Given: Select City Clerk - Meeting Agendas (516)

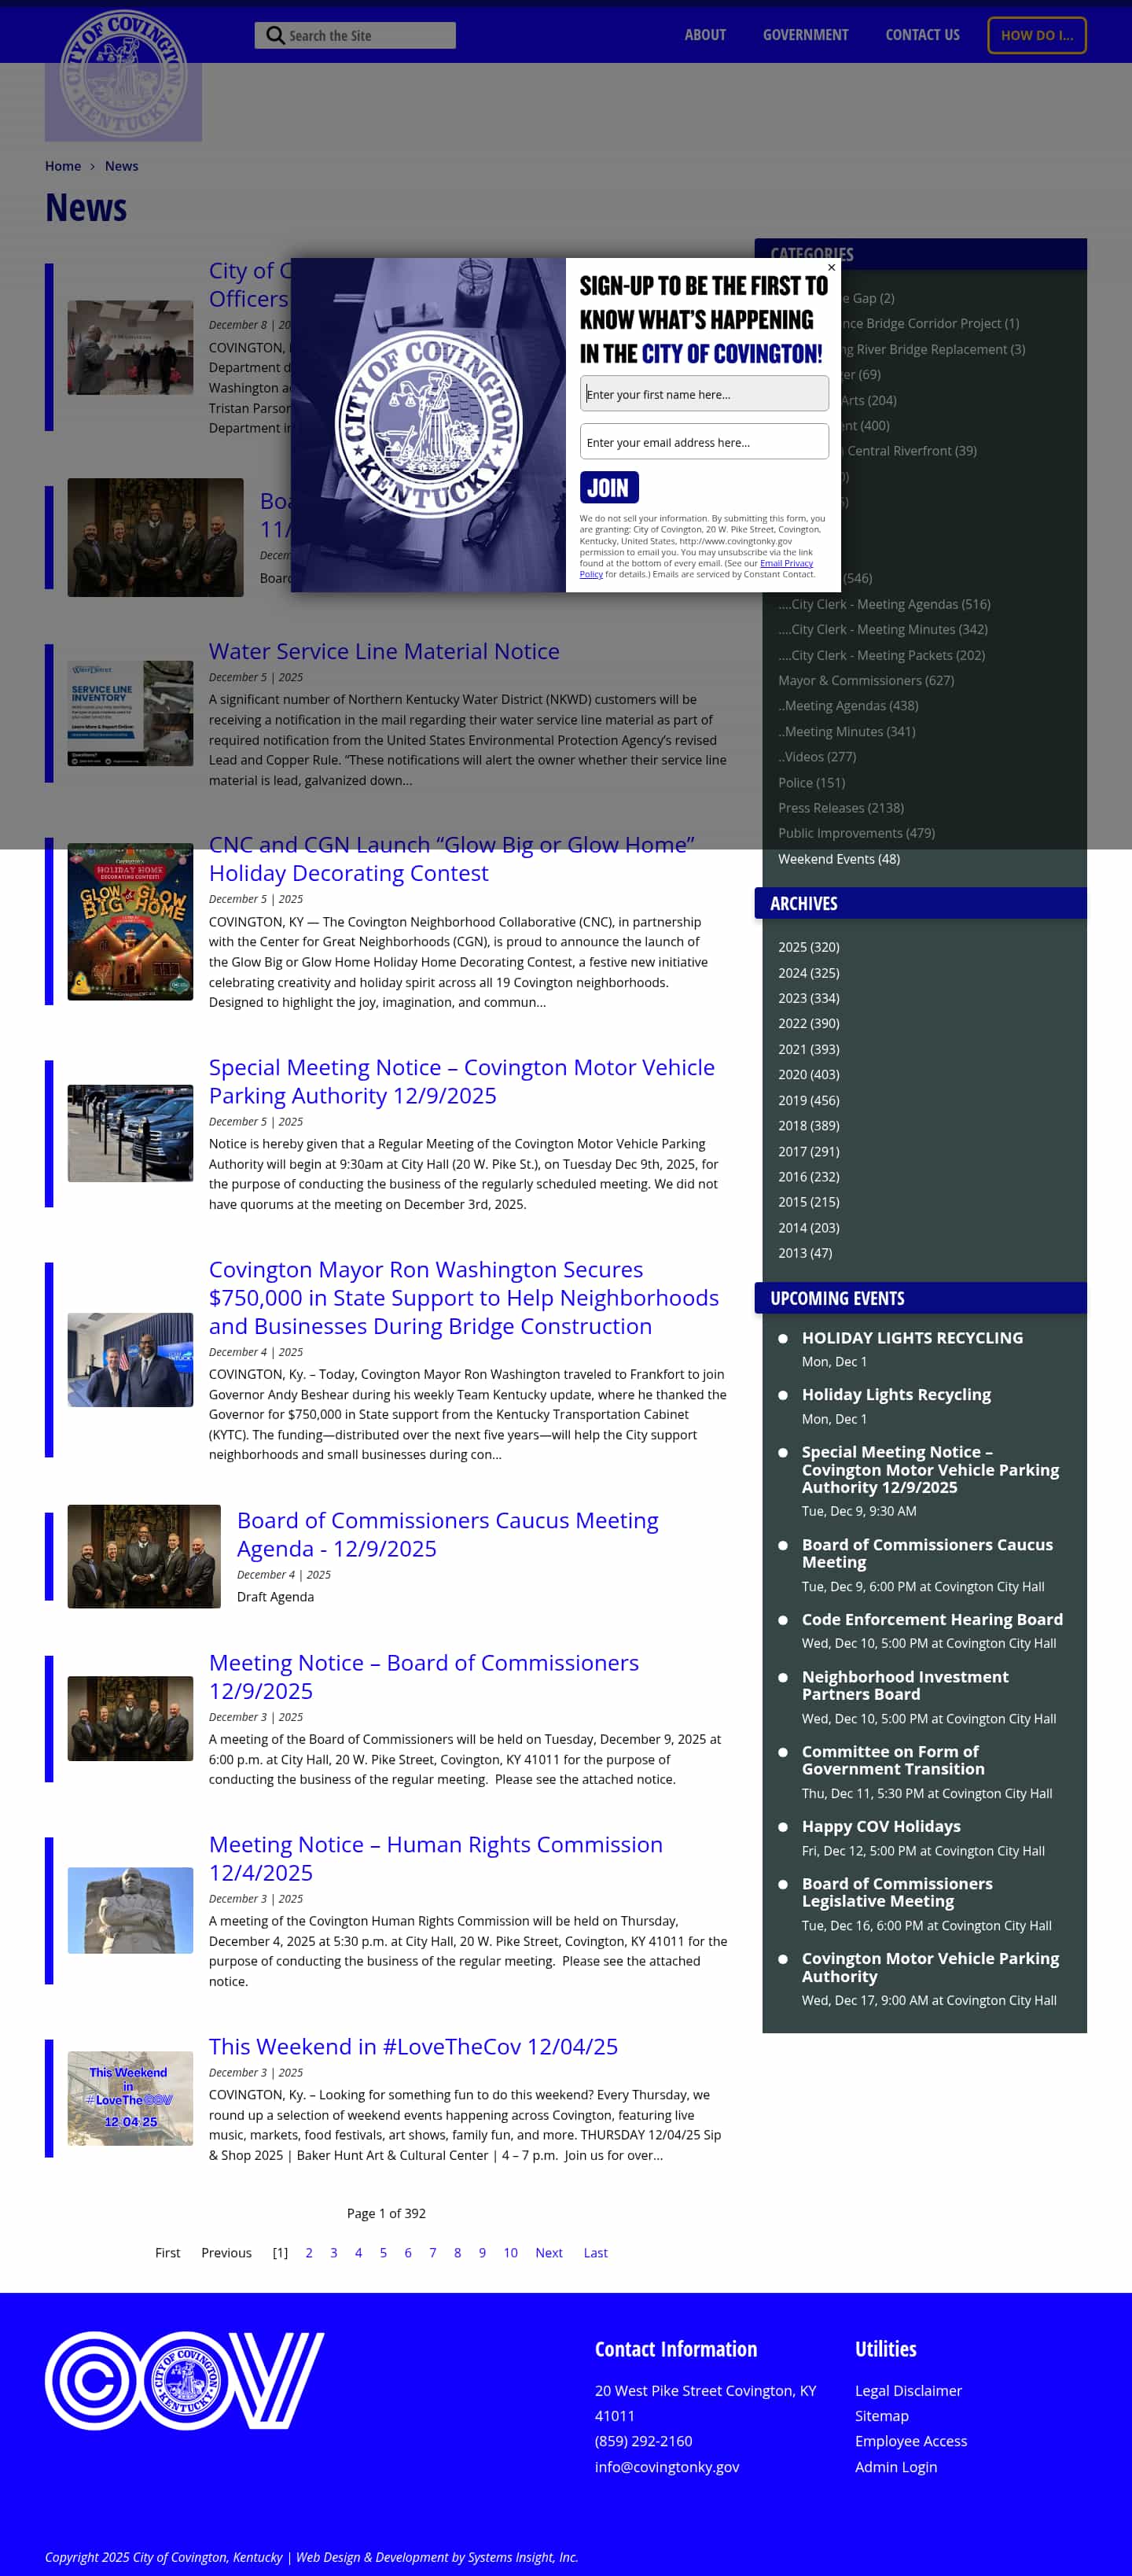Looking at the screenshot, I should (x=884, y=604).
